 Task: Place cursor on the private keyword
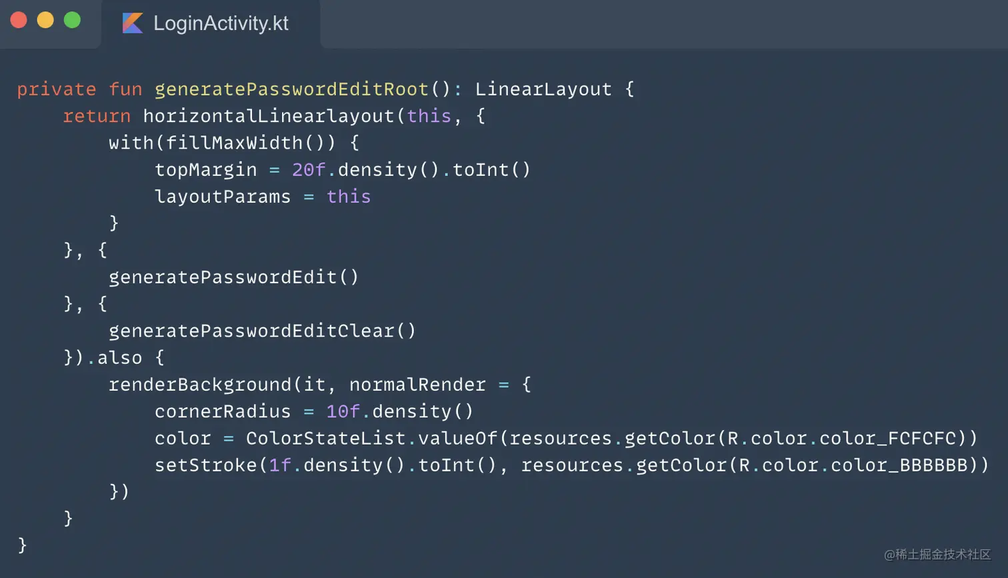click(x=56, y=89)
